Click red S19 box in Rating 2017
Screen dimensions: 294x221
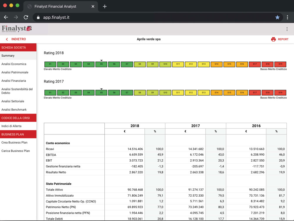[x=280, y=93]
